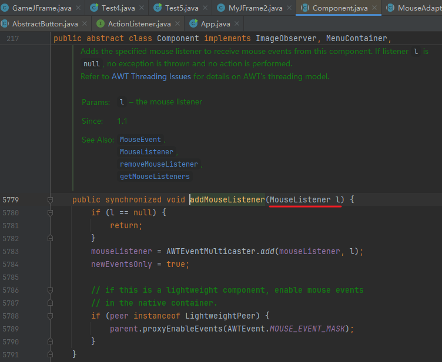Image resolution: width=442 pixels, height=362 pixels.
Task: Click the return statement on line 5781
Action: [126, 225]
